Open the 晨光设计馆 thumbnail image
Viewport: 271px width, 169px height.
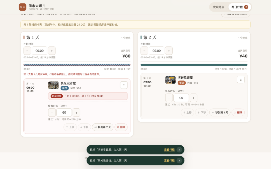coord(53,85)
